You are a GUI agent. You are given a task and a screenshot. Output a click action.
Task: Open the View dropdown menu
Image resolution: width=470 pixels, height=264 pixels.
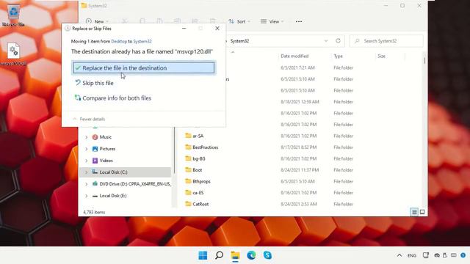pyautogui.click(x=272, y=21)
